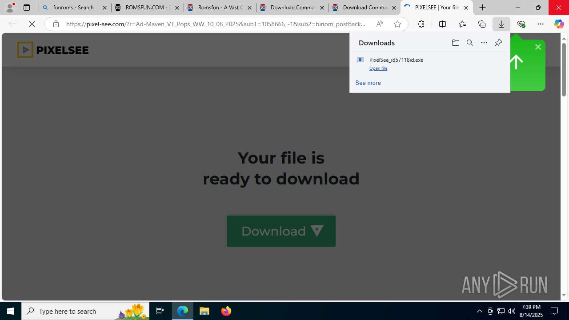Open the tab actions menu icon
Screen dimensions: 569x320
[x=27, y=8]
